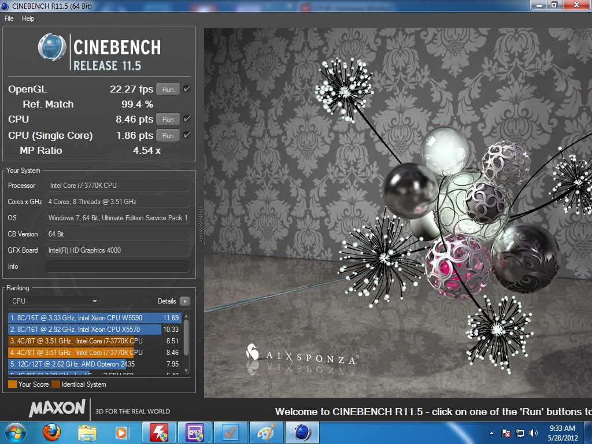Click the MAXON logo
The width and height of the screenshot is (592, 444).
tap(57, 408)
